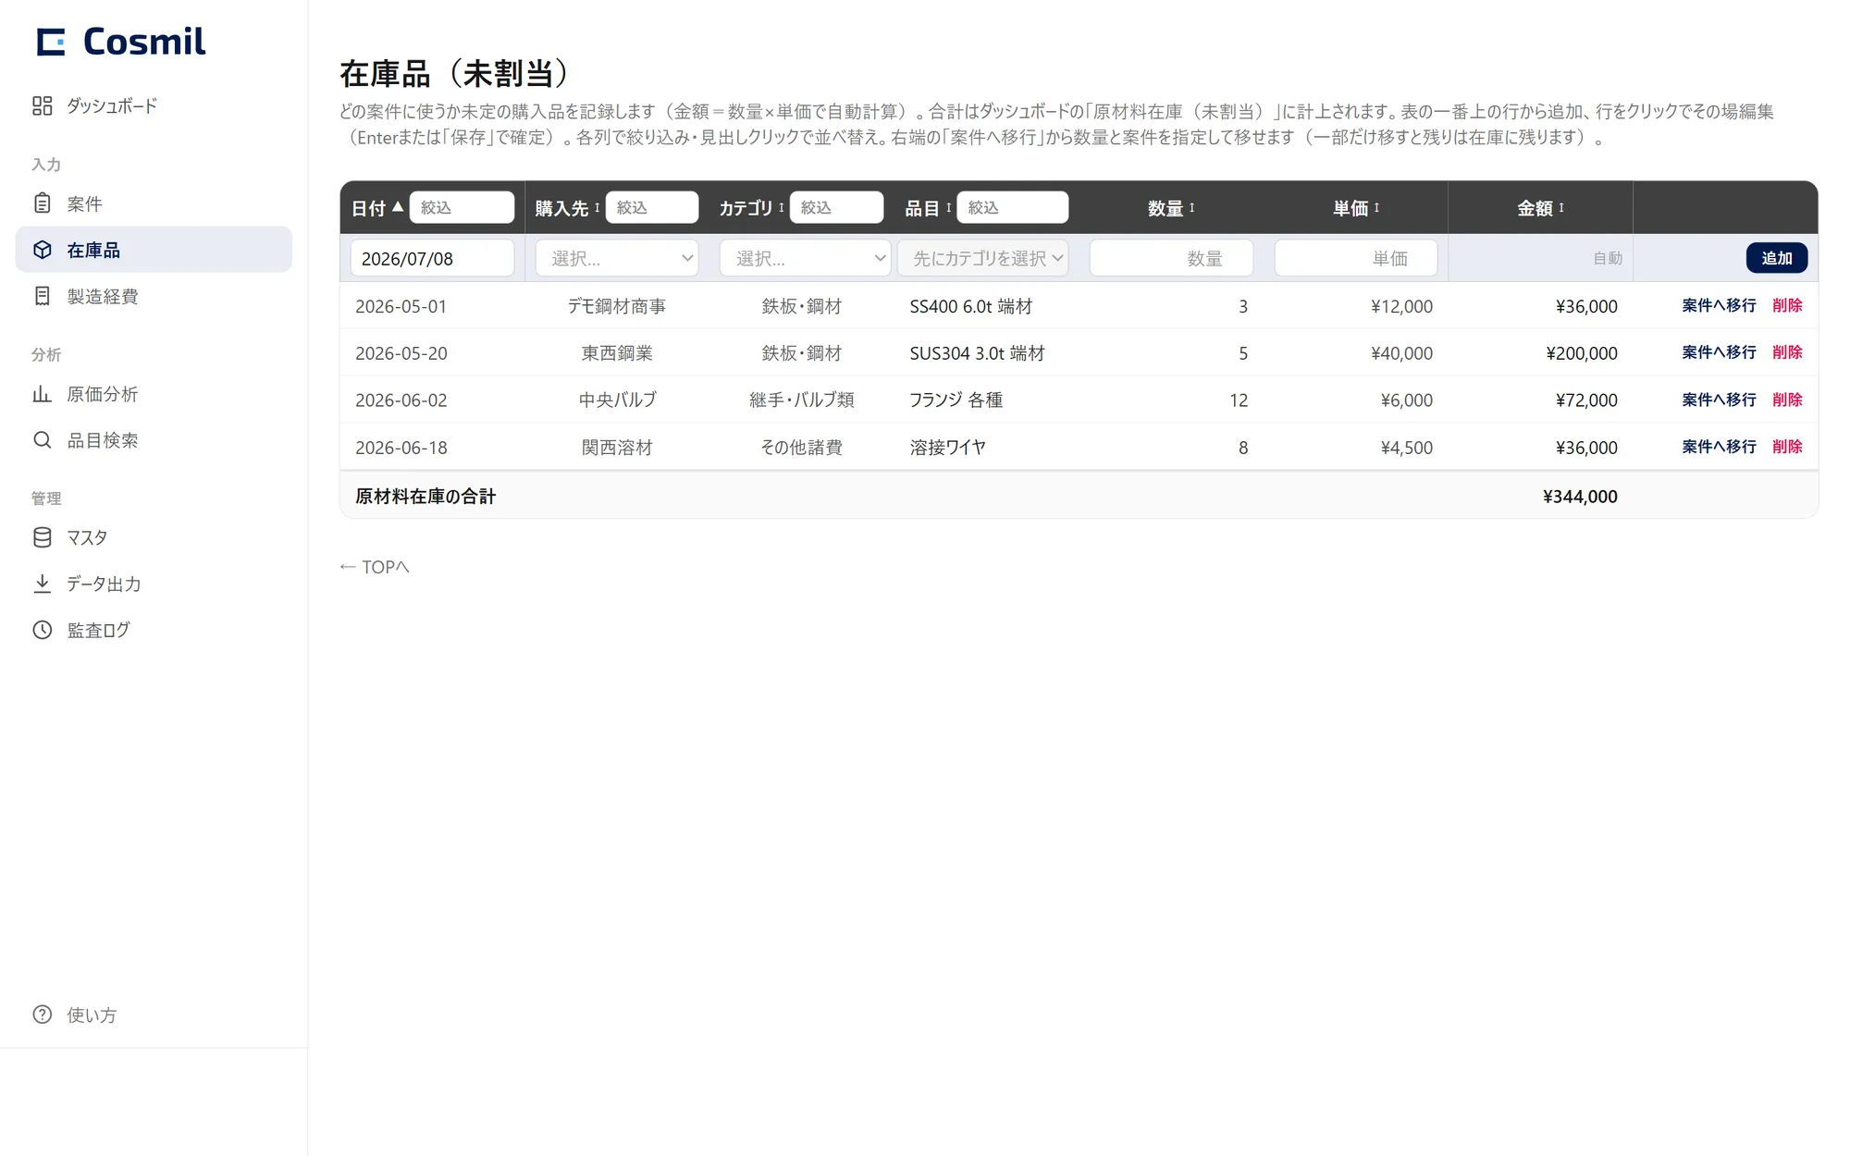Click the 関西溶材 cell
The image size is (1850, 1156).
point(617,448)
